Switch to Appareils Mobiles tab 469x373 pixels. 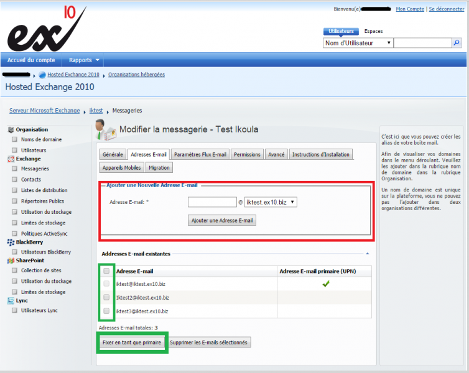122,168
